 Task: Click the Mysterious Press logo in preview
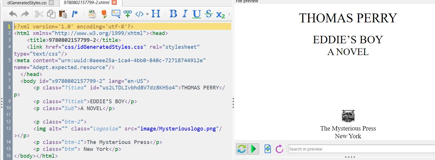pyautogui.click(x=348, y=116)
